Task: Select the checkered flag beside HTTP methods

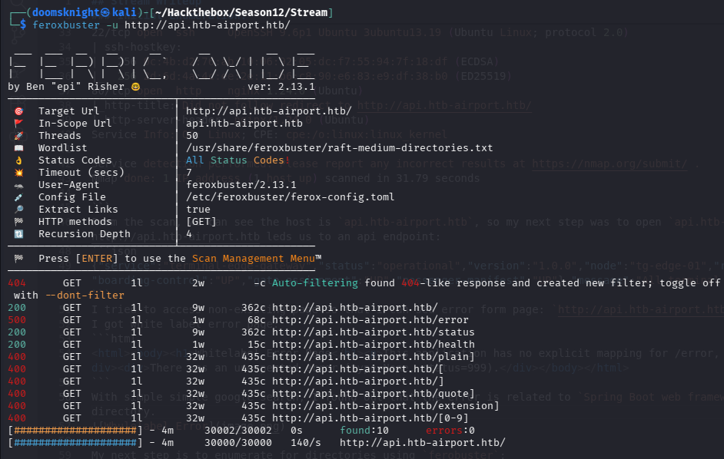Action: pos(18,222)
